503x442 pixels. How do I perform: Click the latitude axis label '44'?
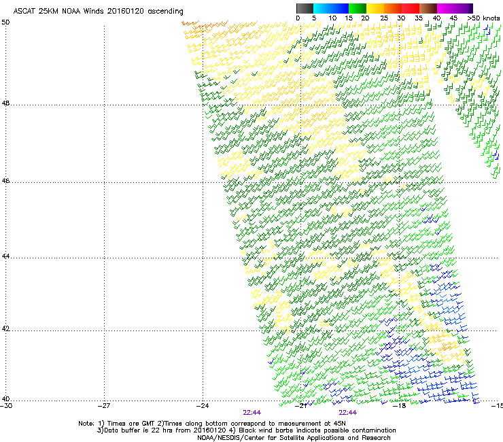pos(5,256)
